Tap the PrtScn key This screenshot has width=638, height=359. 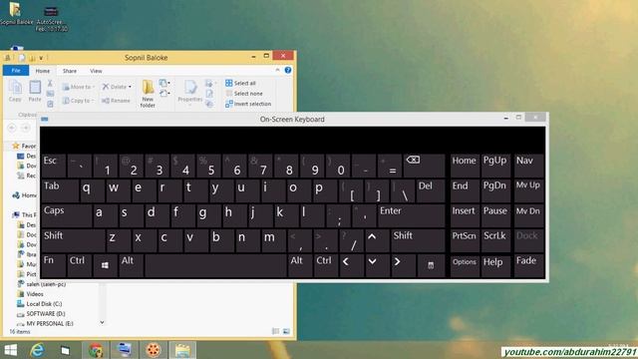click(x=465, y=240)
